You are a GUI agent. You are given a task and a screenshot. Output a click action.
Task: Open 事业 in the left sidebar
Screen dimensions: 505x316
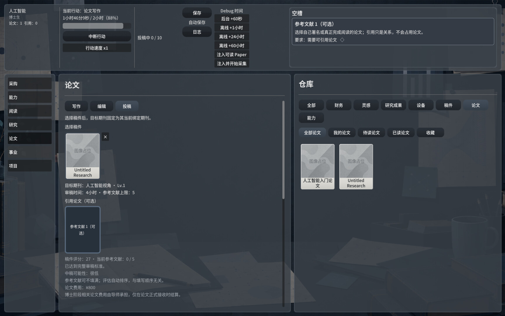click(30, 152)
